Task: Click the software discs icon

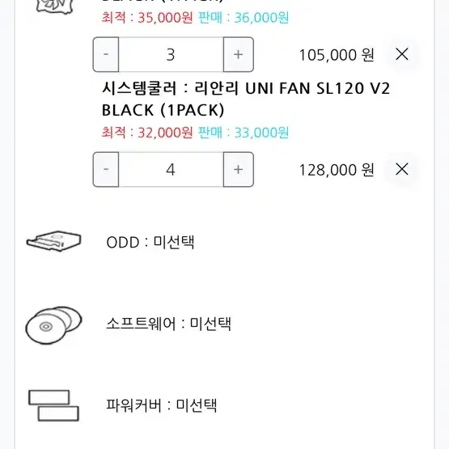Action: pos(53,325)
